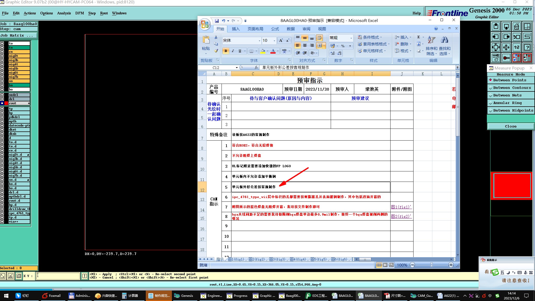Expand the number format dropdown
This screenshot has width=535, height=301.
[x=351, y=38]
